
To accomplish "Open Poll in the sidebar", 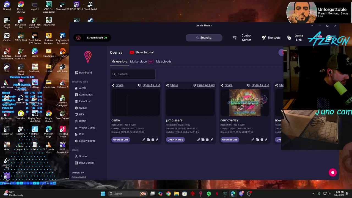I will (x=79, y=134).
